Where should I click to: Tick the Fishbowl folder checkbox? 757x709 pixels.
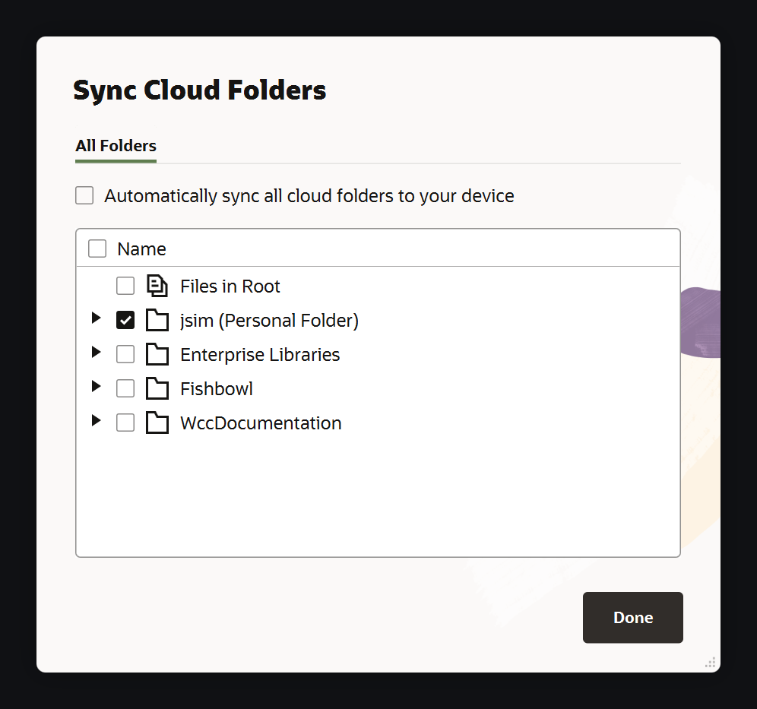(x=125, y=388)
